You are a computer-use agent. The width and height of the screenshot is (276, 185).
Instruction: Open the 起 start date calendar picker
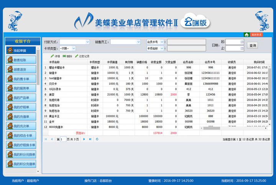[x=242, y=42]
